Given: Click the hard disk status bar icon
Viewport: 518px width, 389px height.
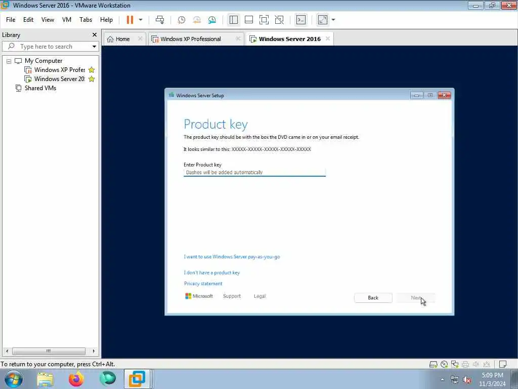Looking at the screenshot, I should [434, 364].
